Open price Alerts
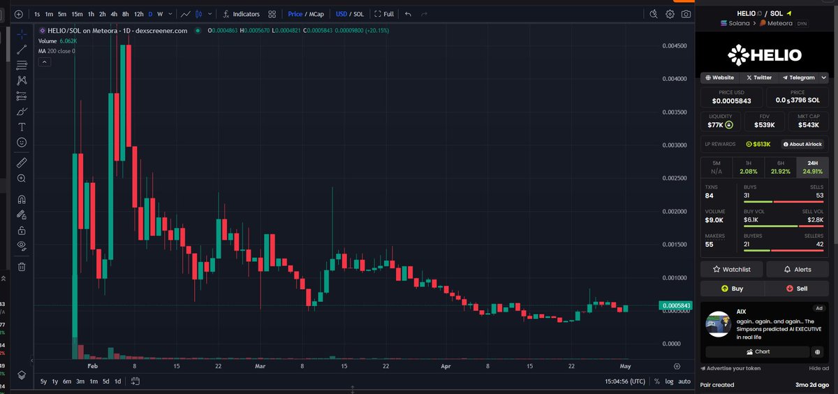This screenshot has height=394, width=838. 797,269
